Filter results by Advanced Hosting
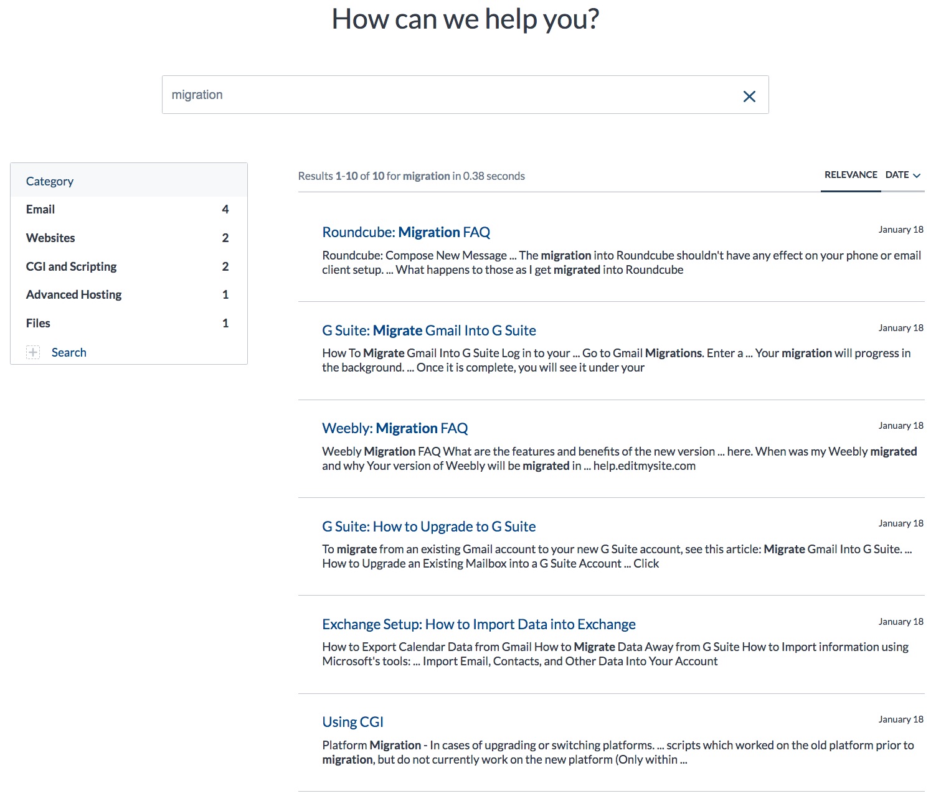941x801 pixels. tap(73, 294)
